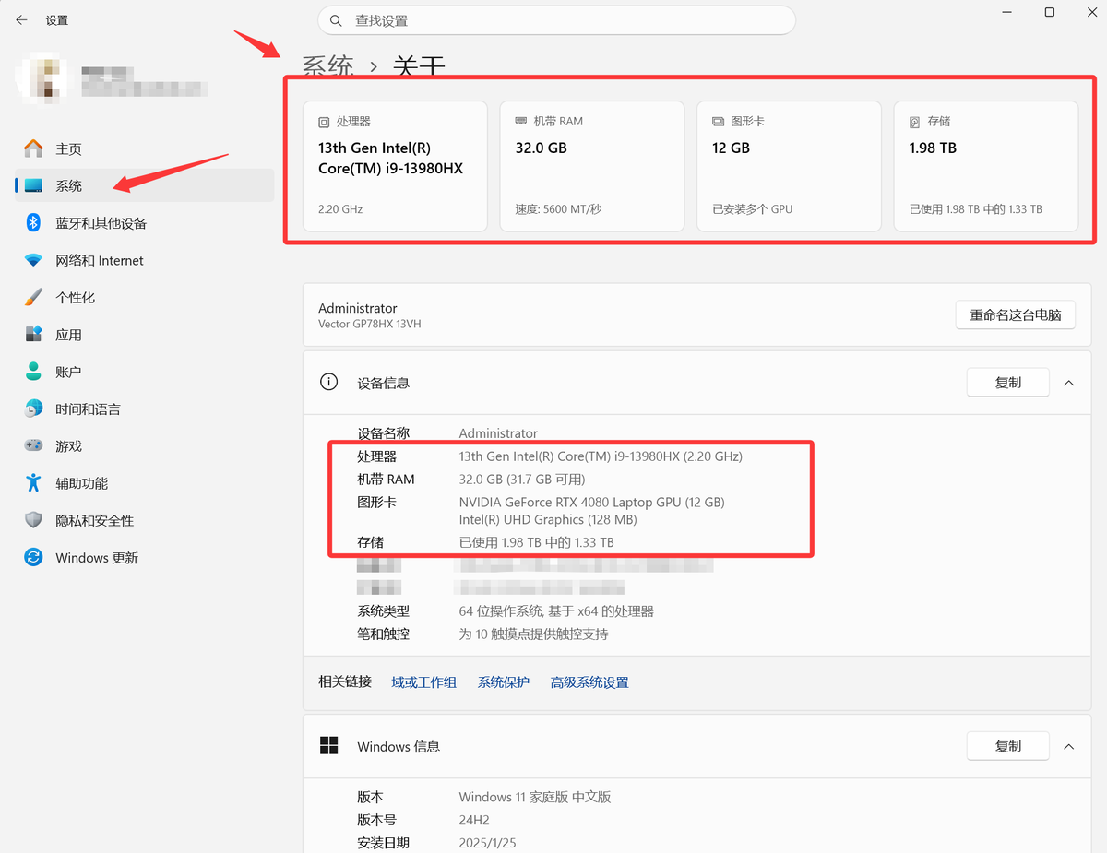1107x853 pixels.
Task: Open the Windows 更新 sync icon
Action: [33, 558]
